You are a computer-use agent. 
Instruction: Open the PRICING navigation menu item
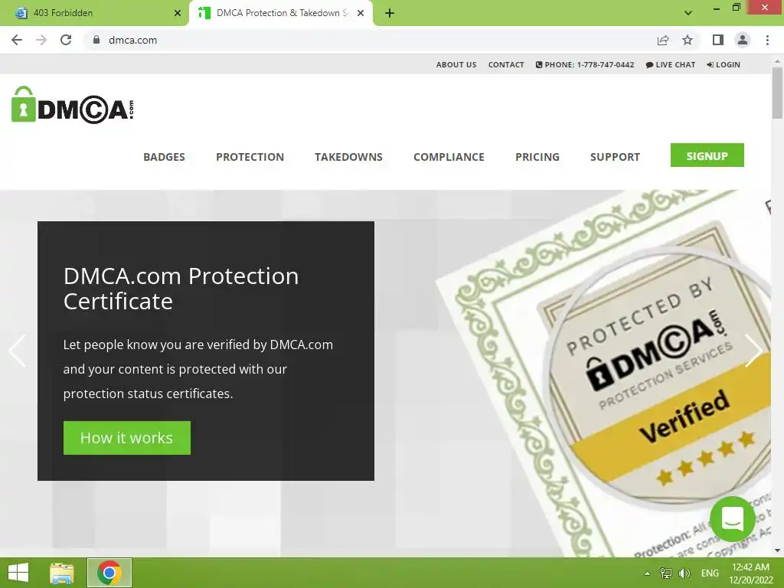click(x=537, y=157)
